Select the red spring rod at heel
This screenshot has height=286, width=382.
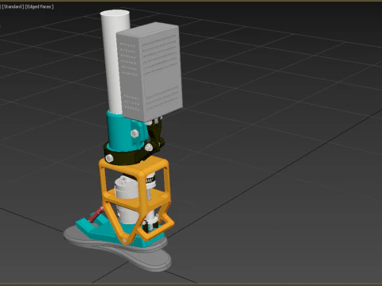96,214
